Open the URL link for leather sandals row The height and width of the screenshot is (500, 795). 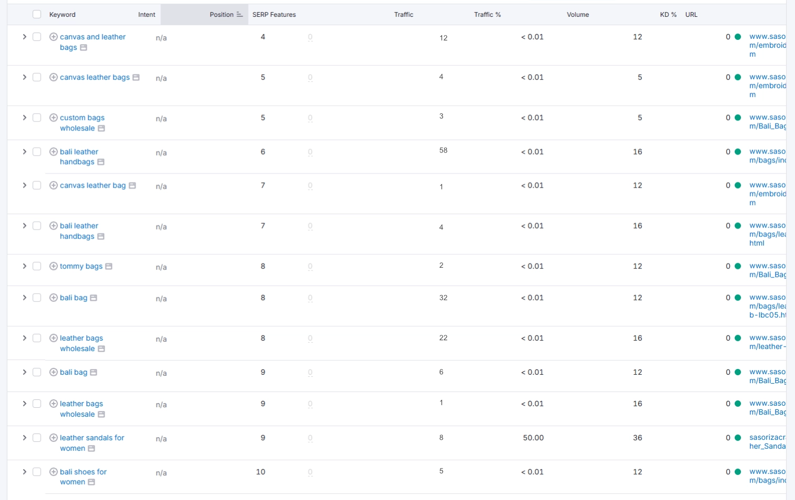point(767,442)
